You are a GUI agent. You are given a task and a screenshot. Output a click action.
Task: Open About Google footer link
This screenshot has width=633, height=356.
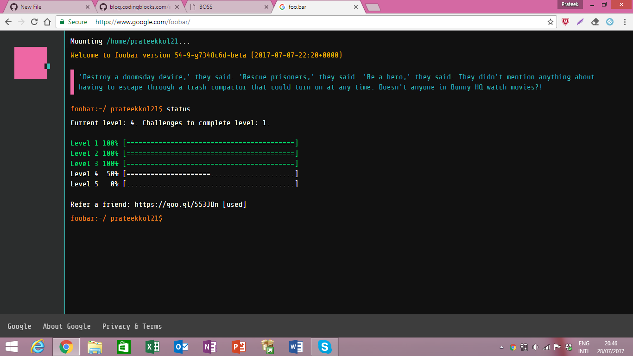[x=67, y=326]
